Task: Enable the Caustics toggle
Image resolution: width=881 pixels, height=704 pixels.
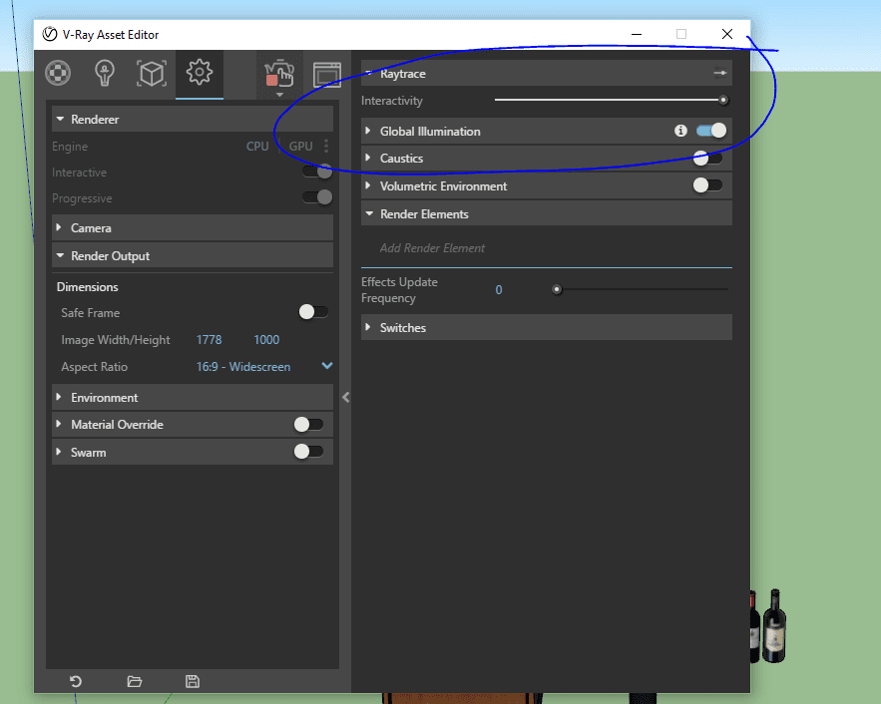Action: point(708,158)
